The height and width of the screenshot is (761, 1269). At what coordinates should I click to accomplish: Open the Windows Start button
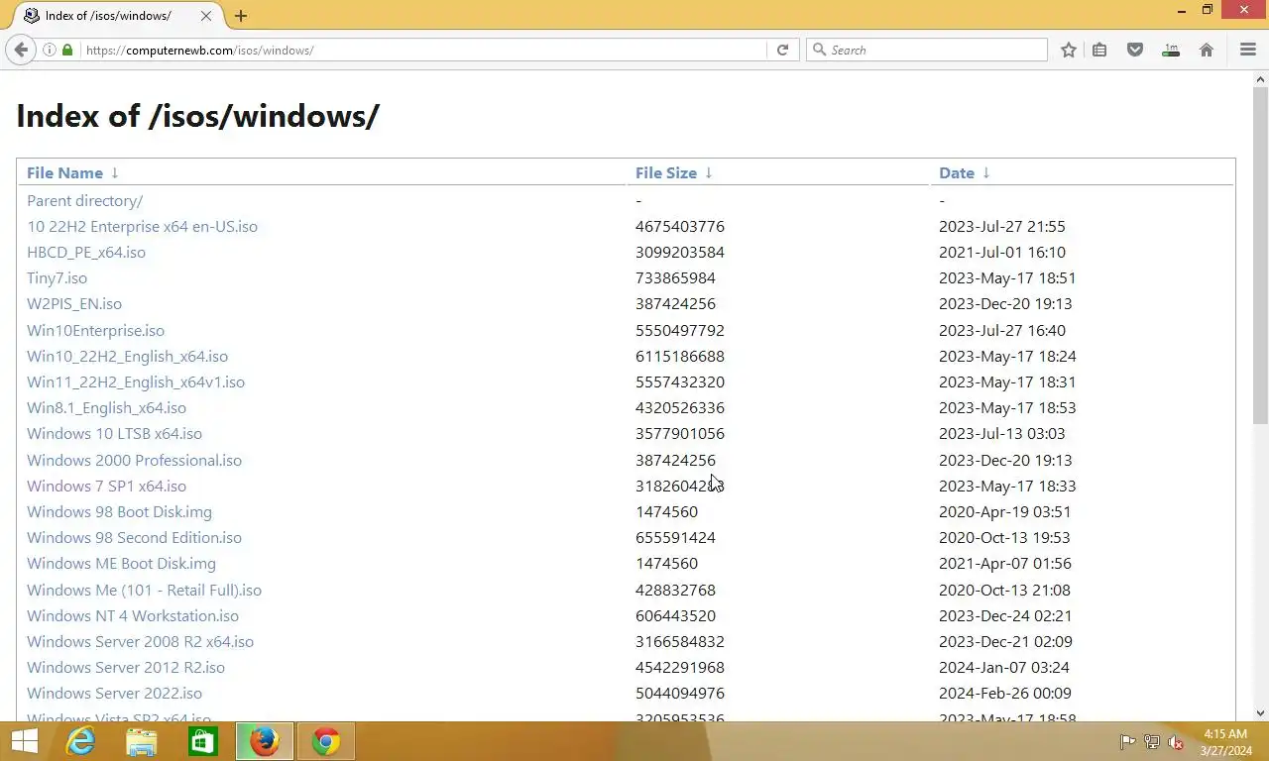(25, 741)
